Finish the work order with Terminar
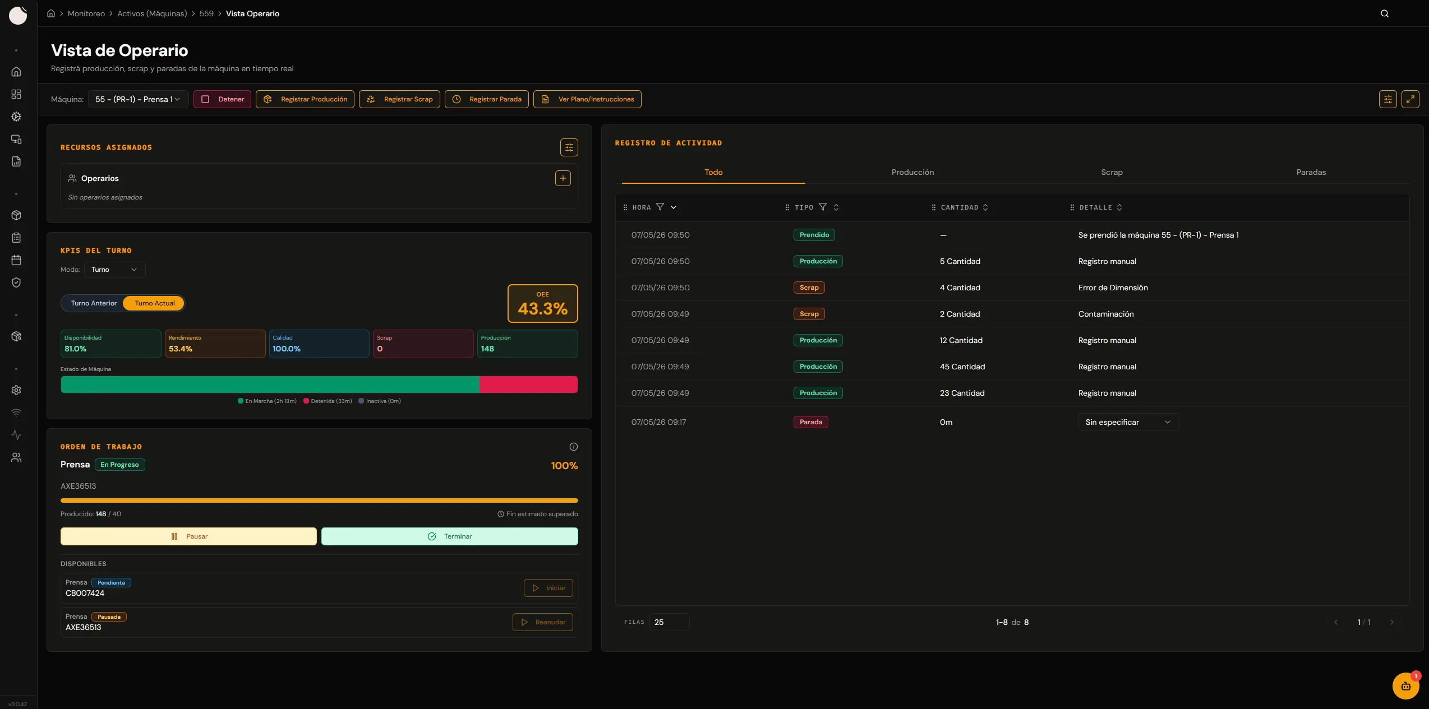This screenshot has height=709, width=1429. pyautogui.click(x=450, y=536)
